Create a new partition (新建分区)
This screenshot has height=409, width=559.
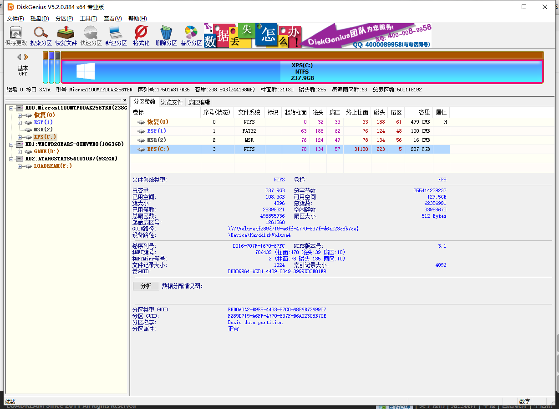coord(116,36)
